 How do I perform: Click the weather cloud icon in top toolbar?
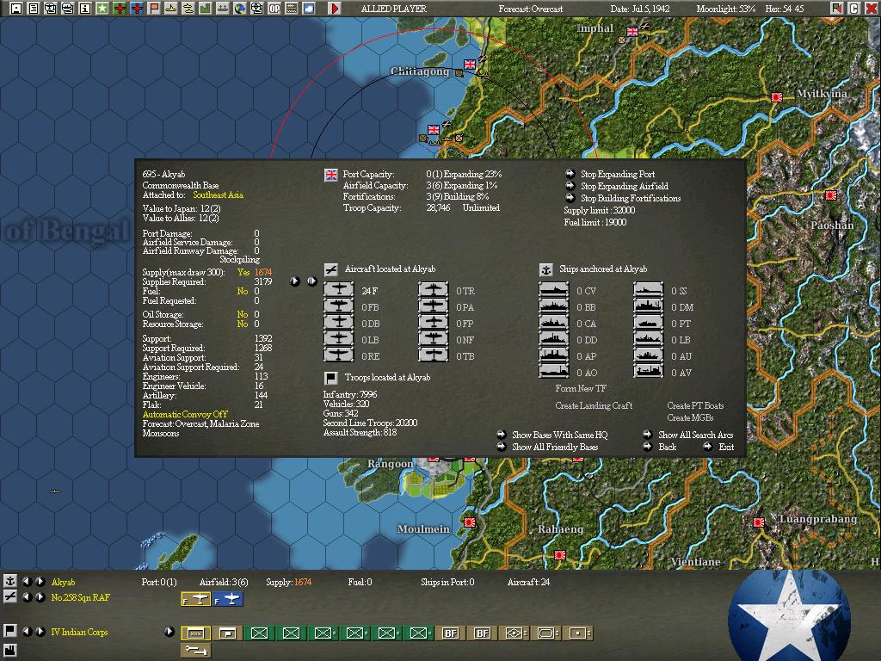(309, 9)
